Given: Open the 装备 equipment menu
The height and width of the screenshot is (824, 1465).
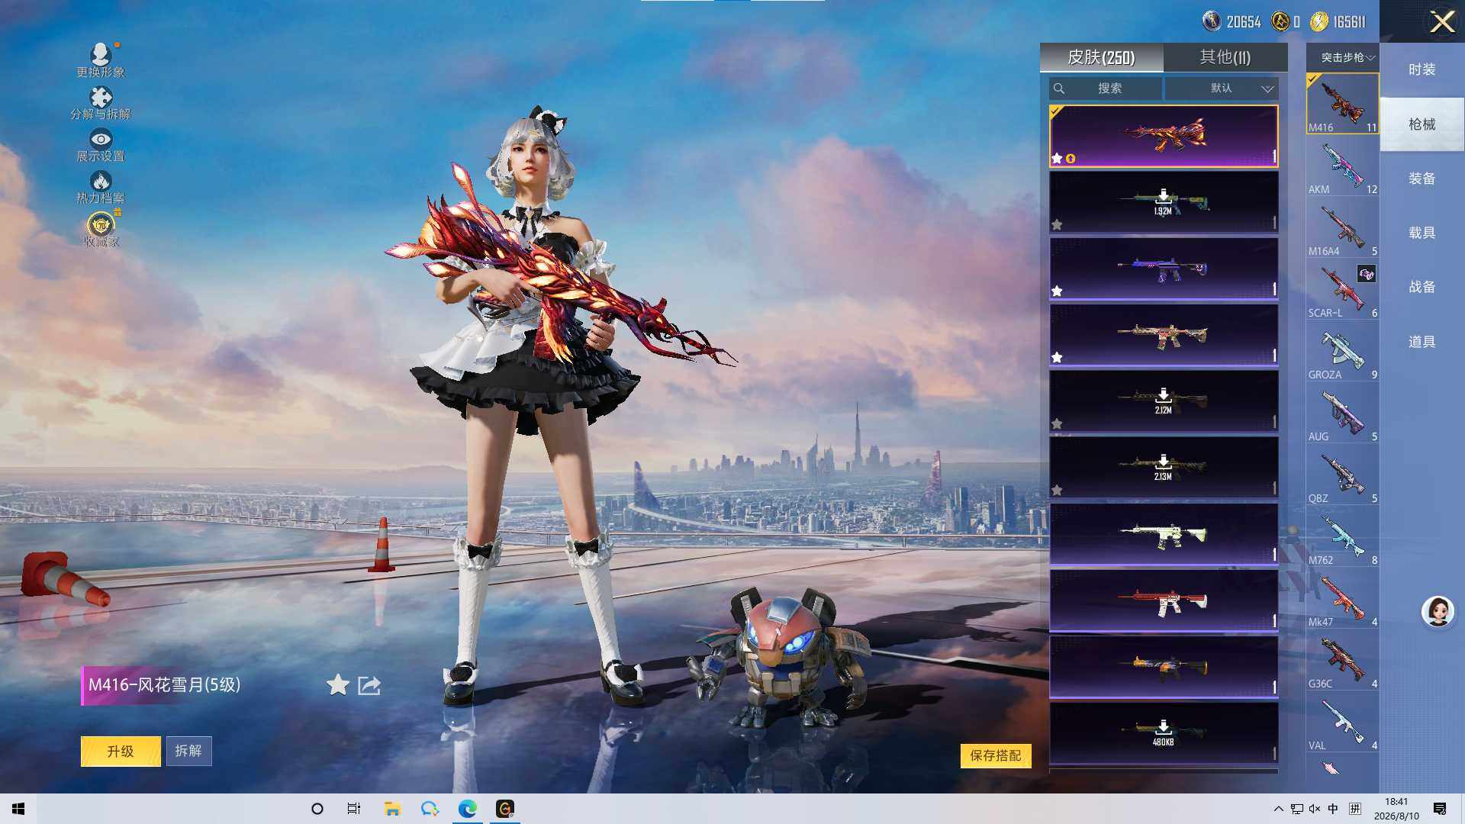Looking at the screenshot, I should tap(1422, 179).
